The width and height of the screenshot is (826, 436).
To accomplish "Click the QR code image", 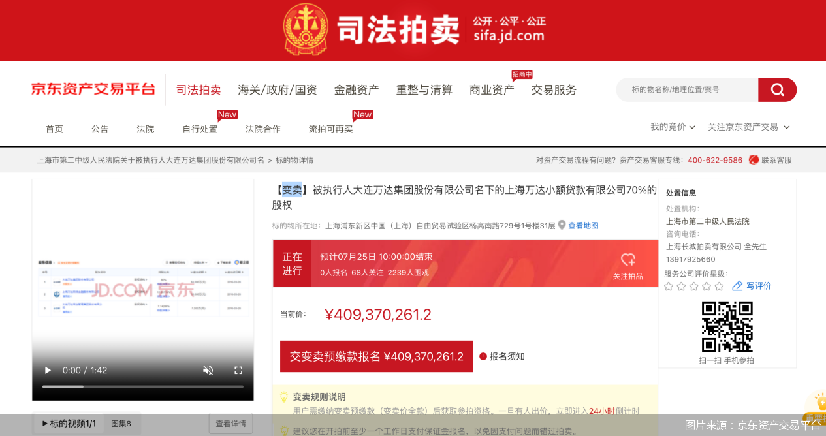I will coord(727,326).
